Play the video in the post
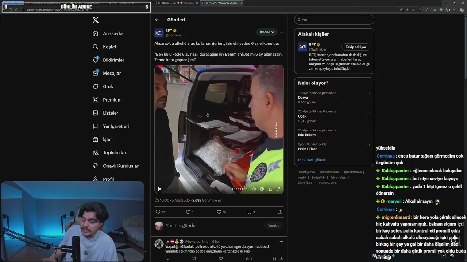The image size is (467, 262). (159, 189)
